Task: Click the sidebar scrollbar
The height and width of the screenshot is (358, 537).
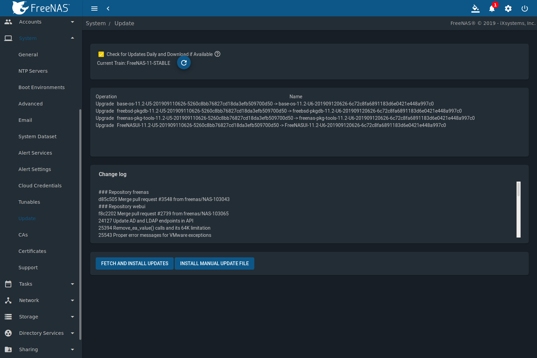Action: (80, 225)
